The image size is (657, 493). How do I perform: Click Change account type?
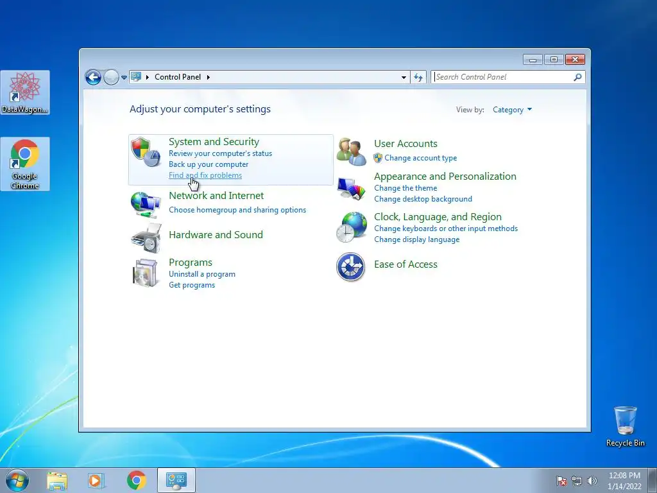(421, 158)
